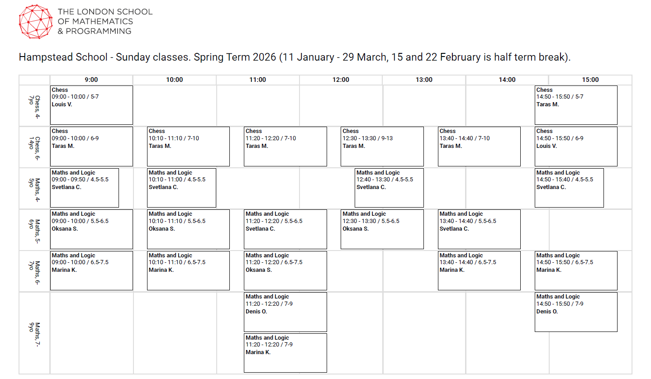Open the 09:00 Chess class with Louis V.
Screen dimensions: 651x379
click(91, 105)
